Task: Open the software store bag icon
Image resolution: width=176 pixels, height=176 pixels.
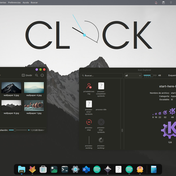Action: tap(43, 169)
